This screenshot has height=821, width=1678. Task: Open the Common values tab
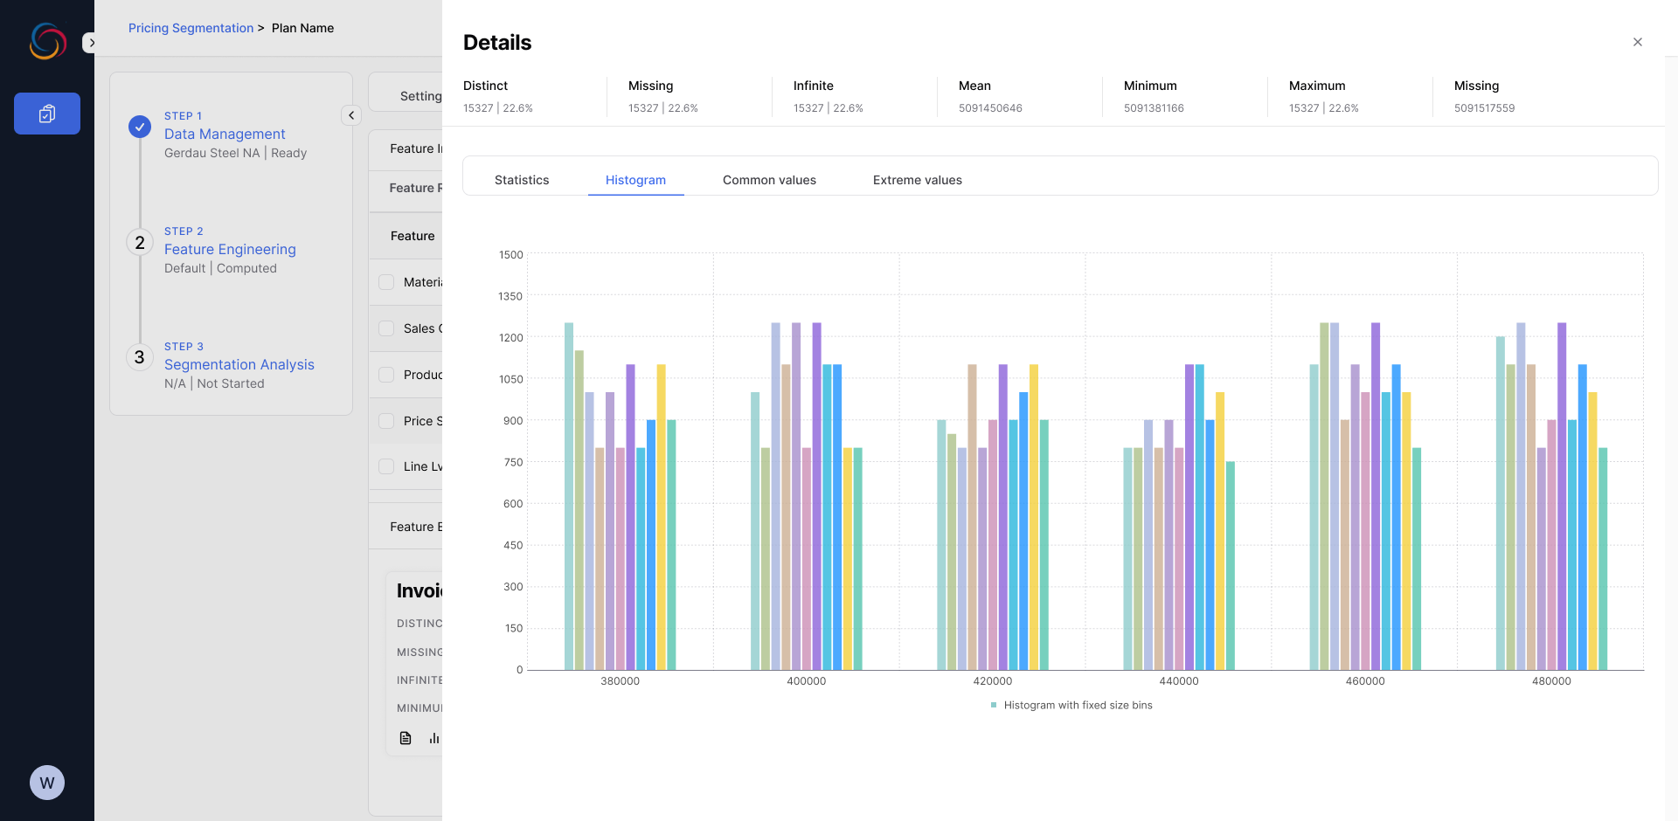[x=769, y=180]
